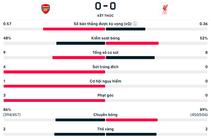Click Arsenal's red xG bar
The width and height of the screenshot is (211, 139).
(74, 29)
